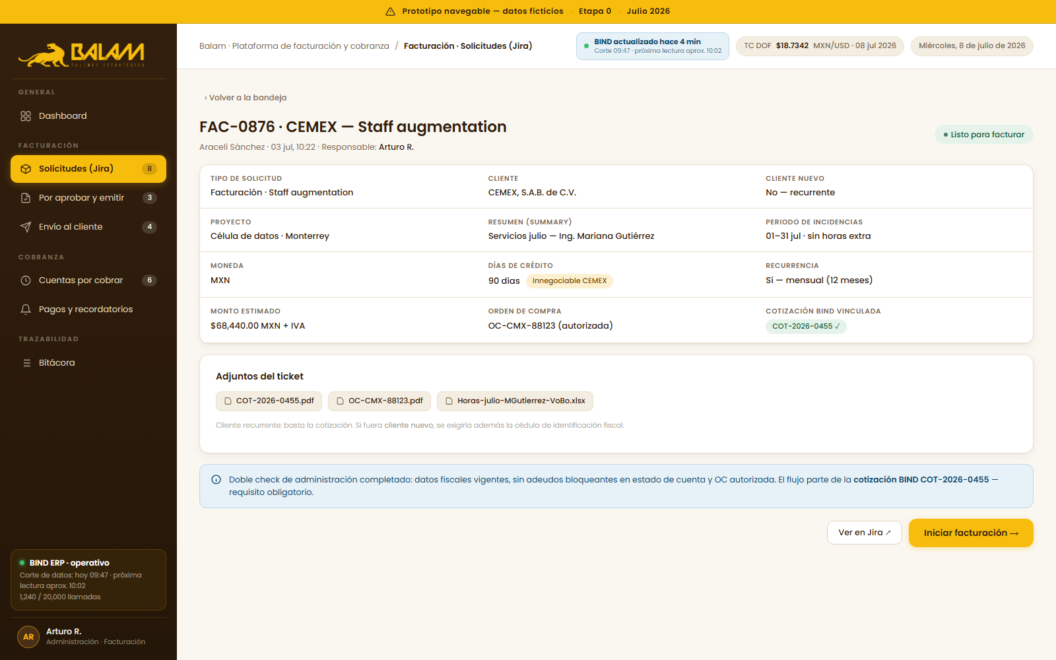Click the Facturación · Solicitudes (Jira) breadcrumb

[x=468, y=46]
